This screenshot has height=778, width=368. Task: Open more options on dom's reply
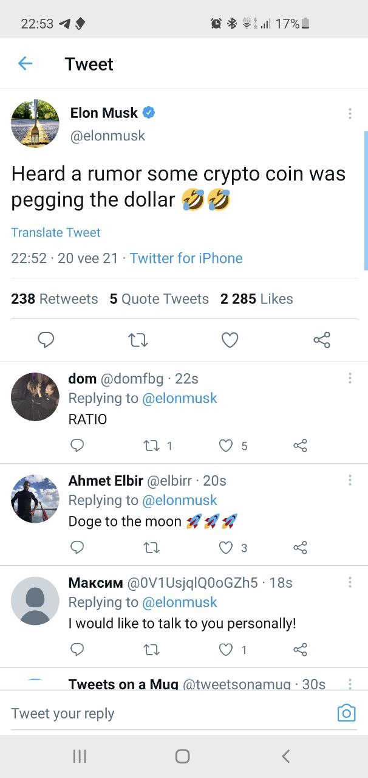pyautogui.click(x=350, y=378)
